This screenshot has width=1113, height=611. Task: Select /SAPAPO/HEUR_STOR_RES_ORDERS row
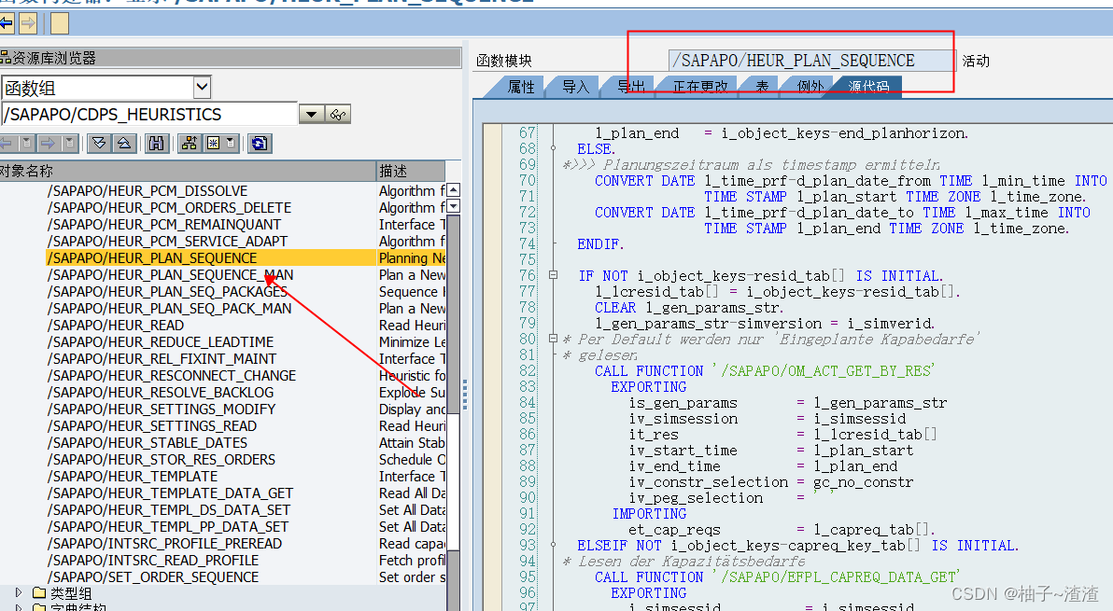tap(162, 460)
